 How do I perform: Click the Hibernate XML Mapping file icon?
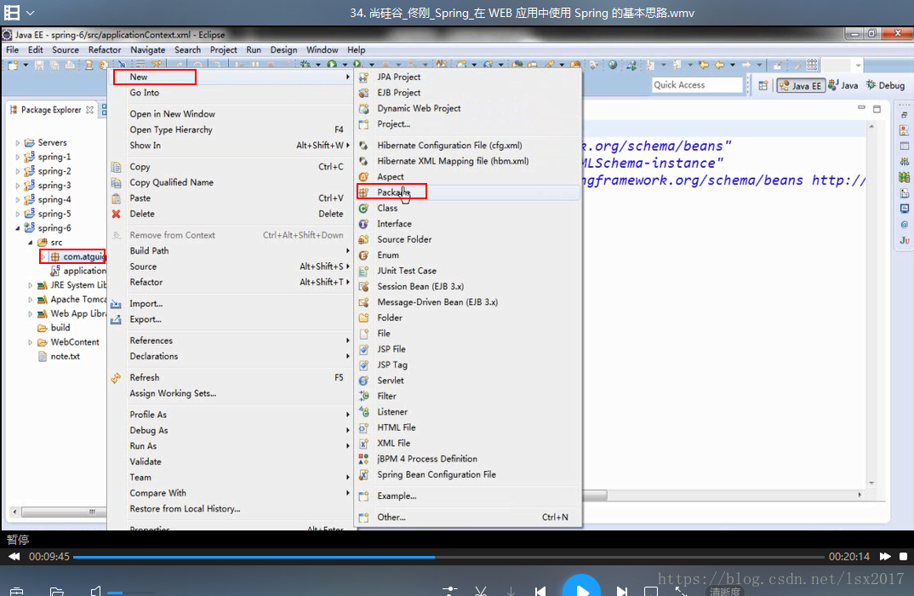point(363,161)
